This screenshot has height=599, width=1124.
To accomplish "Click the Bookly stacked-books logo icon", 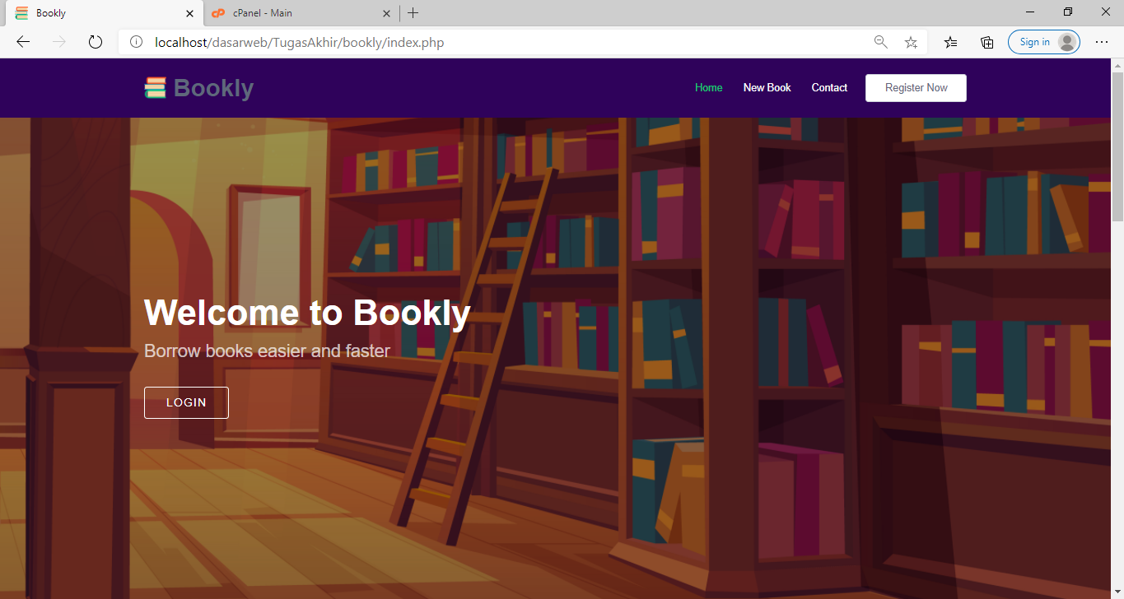I will point(156,86).
